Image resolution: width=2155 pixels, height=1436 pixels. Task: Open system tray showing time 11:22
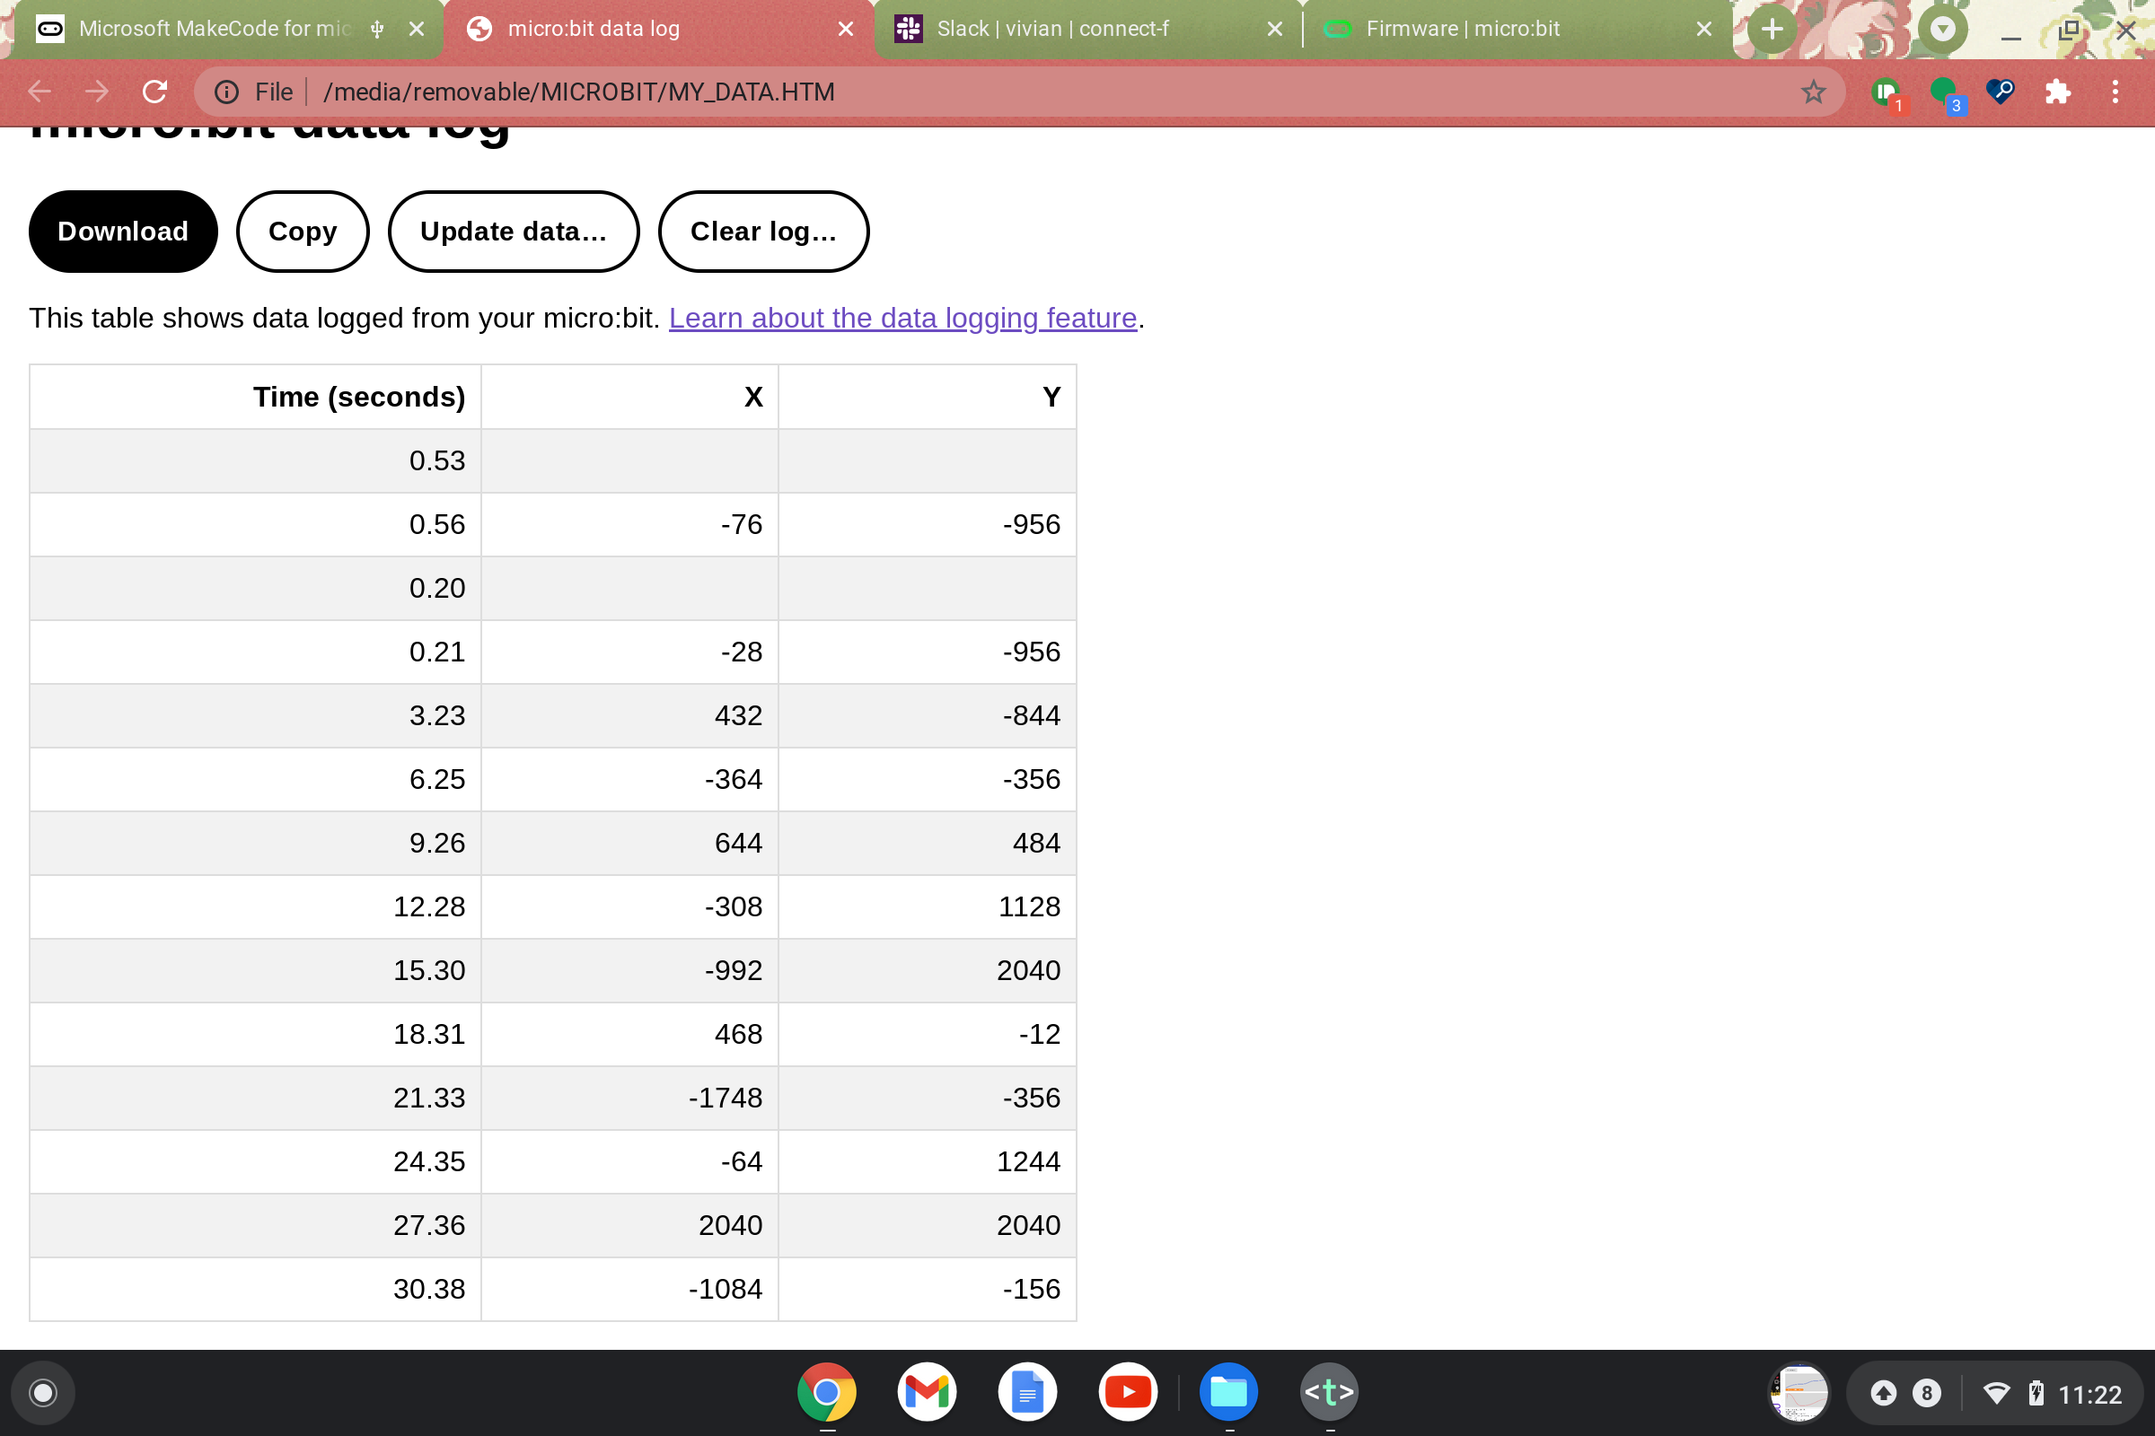(x=2089, y=1394)
